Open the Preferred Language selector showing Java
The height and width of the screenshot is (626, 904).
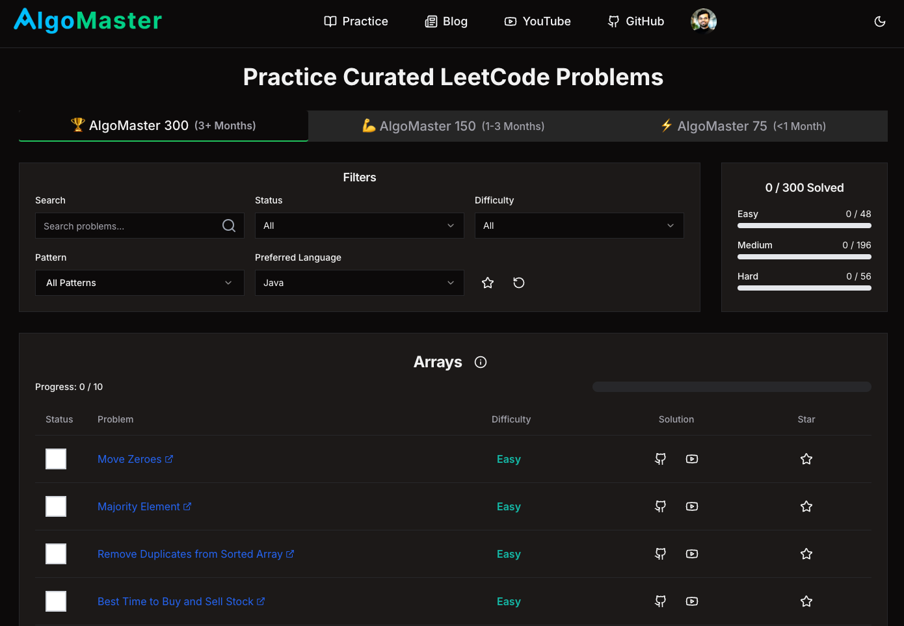point(359,283)
